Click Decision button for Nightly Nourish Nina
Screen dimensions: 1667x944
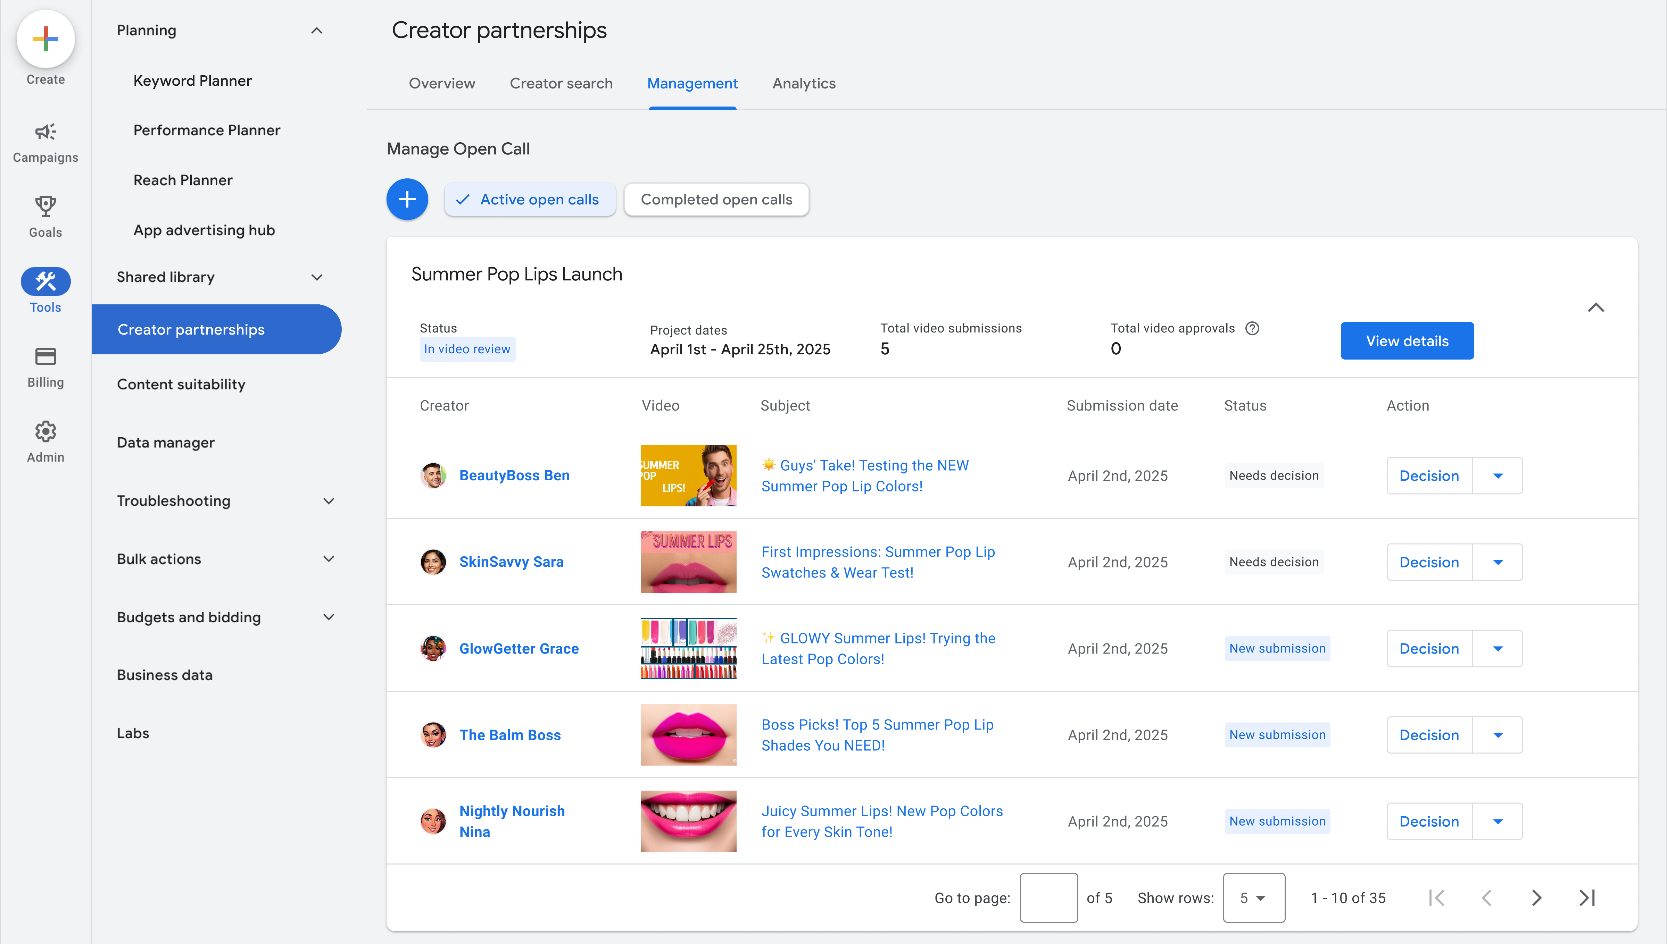[1429, 821]
